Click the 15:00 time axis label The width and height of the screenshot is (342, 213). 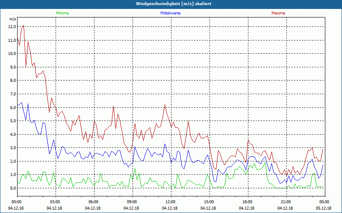click(209, 202)
